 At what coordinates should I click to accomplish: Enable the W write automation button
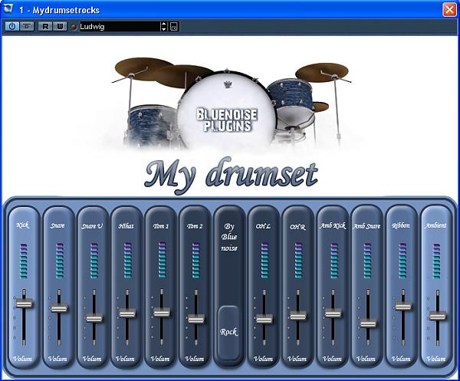59,27
